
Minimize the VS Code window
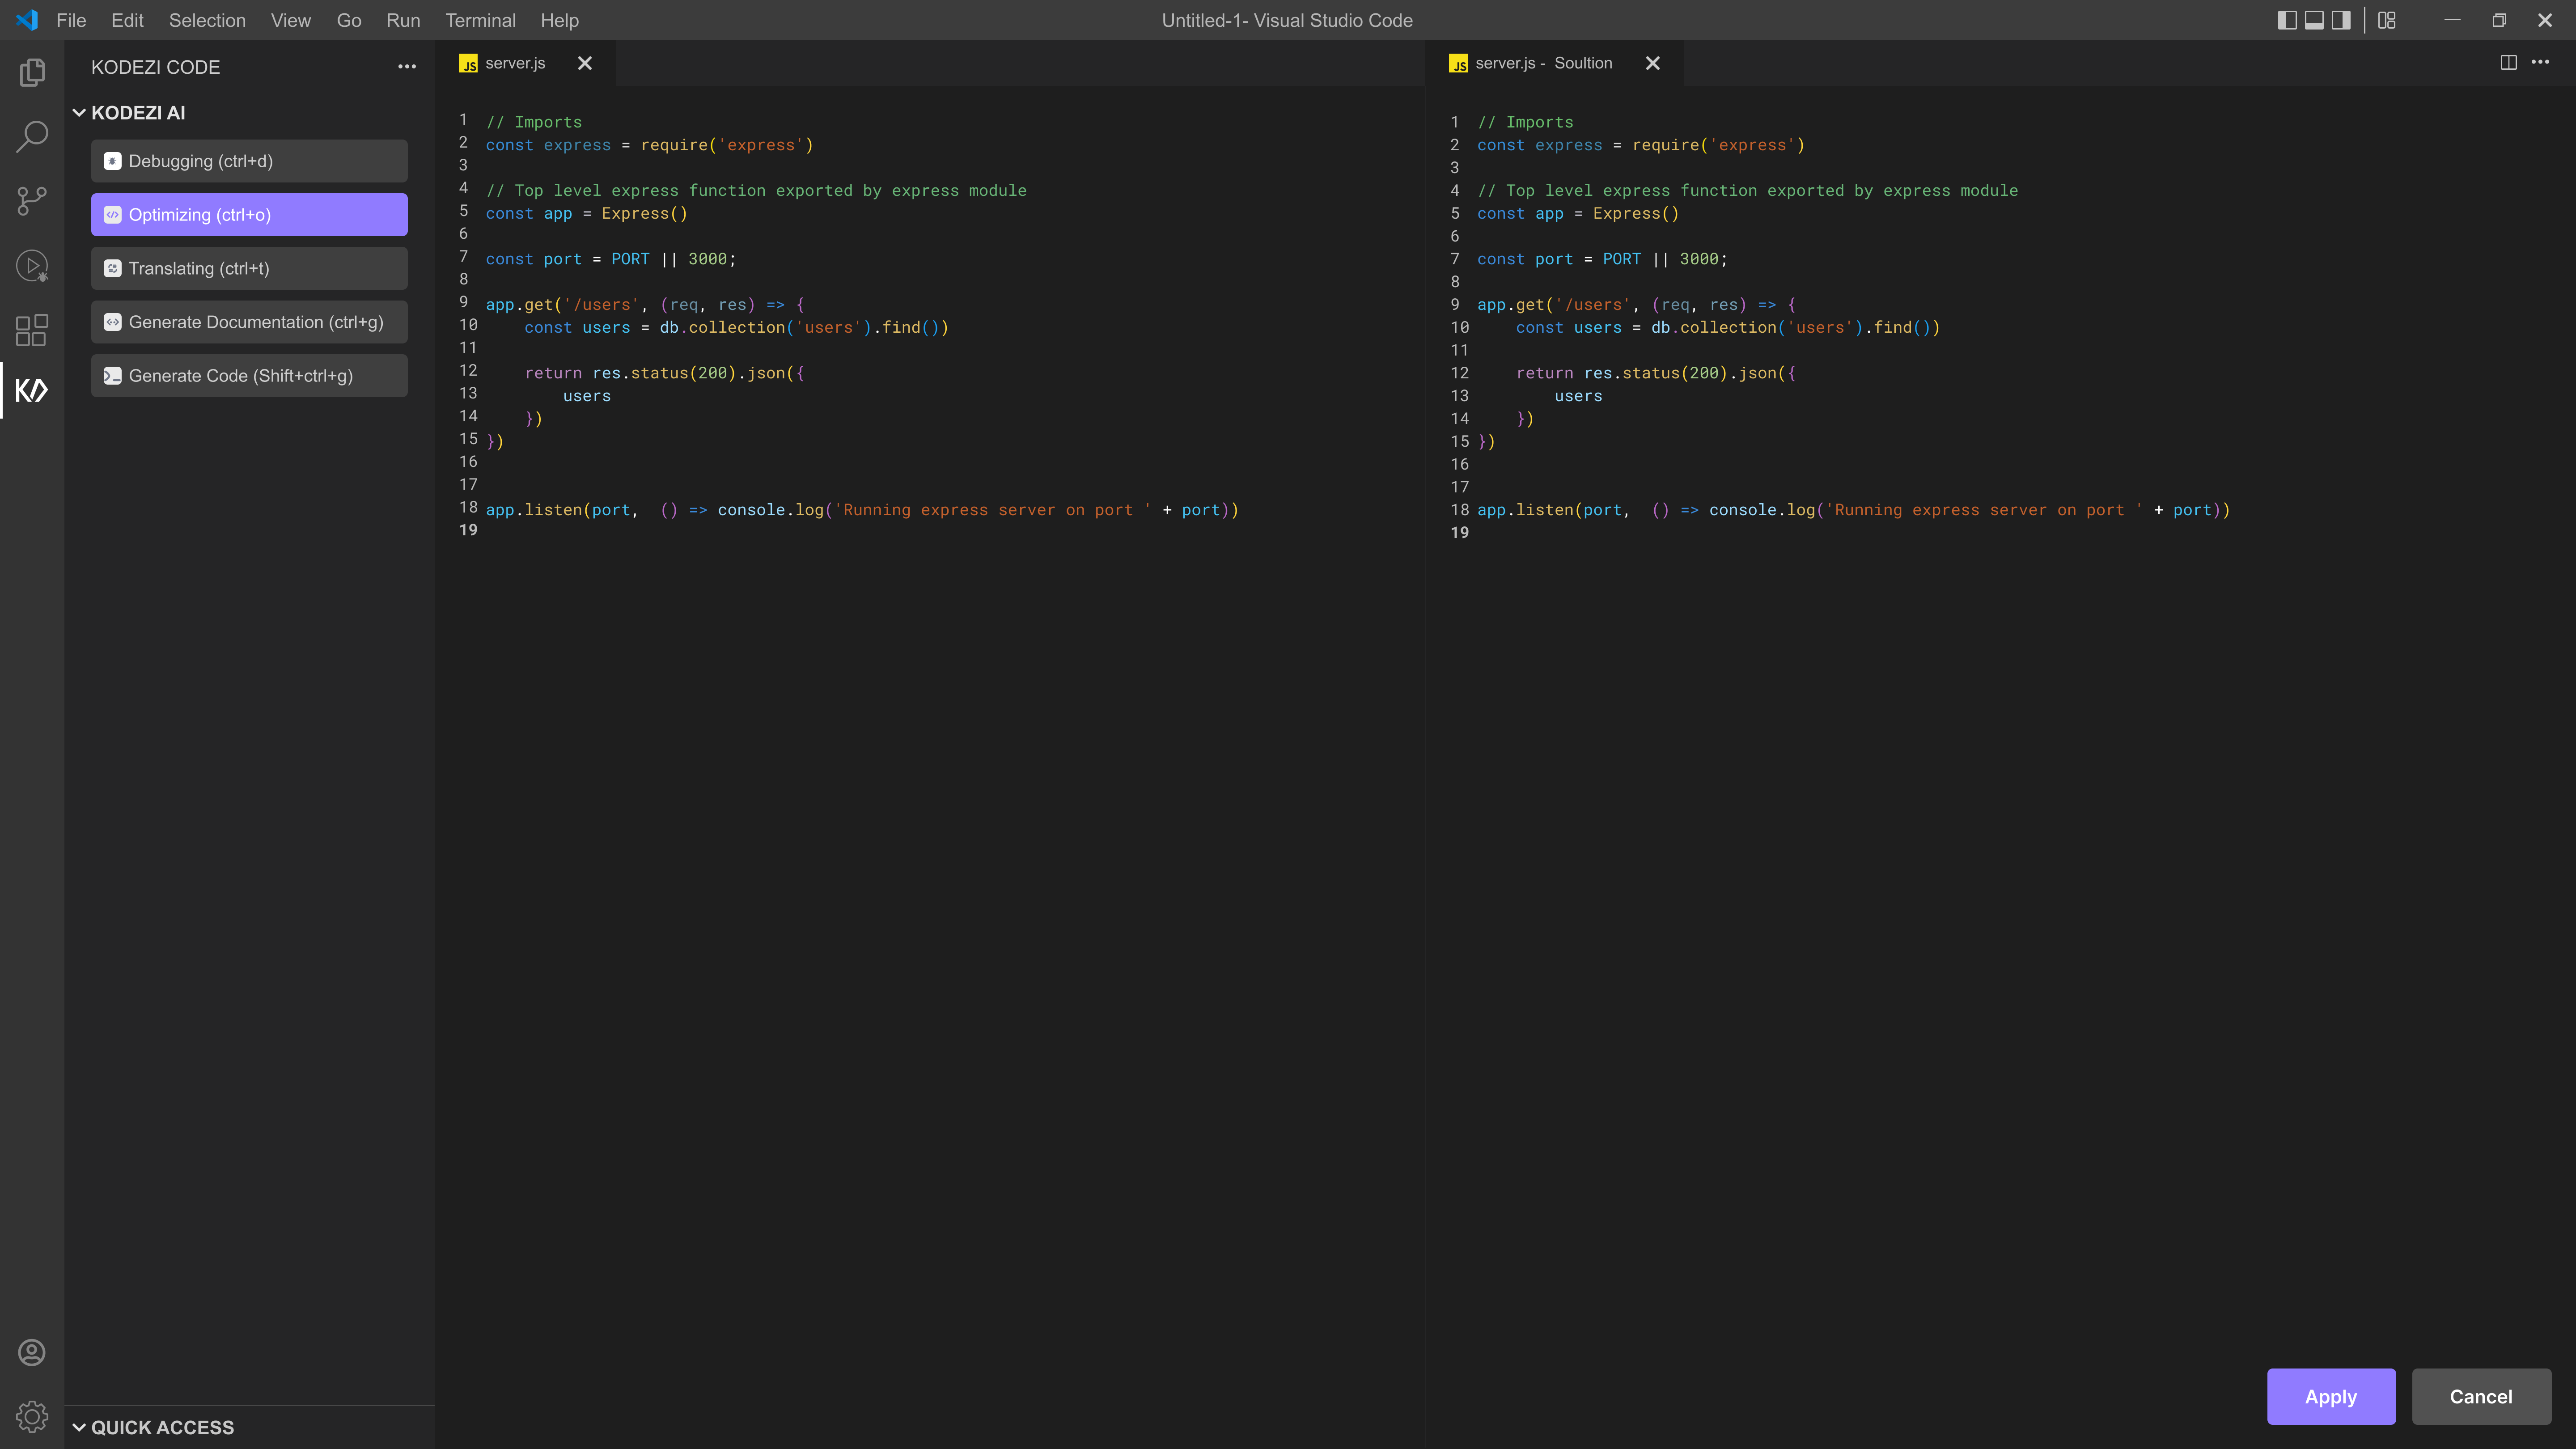[x=2452, y=20]
